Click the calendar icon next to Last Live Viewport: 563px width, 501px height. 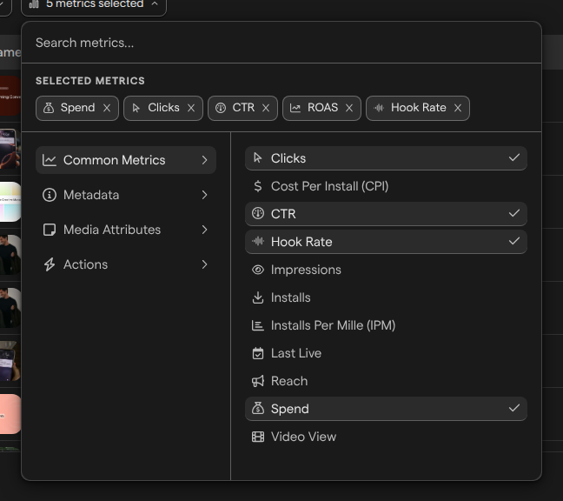click(258, 353)
